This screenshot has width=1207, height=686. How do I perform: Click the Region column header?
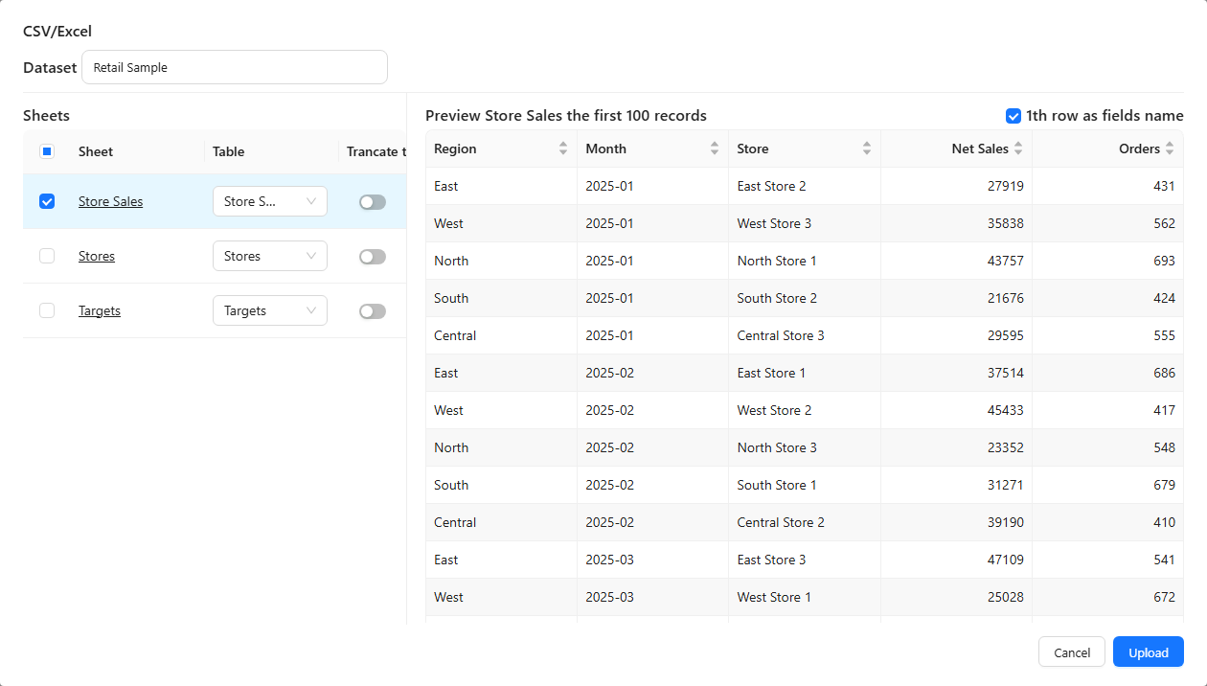501,149
